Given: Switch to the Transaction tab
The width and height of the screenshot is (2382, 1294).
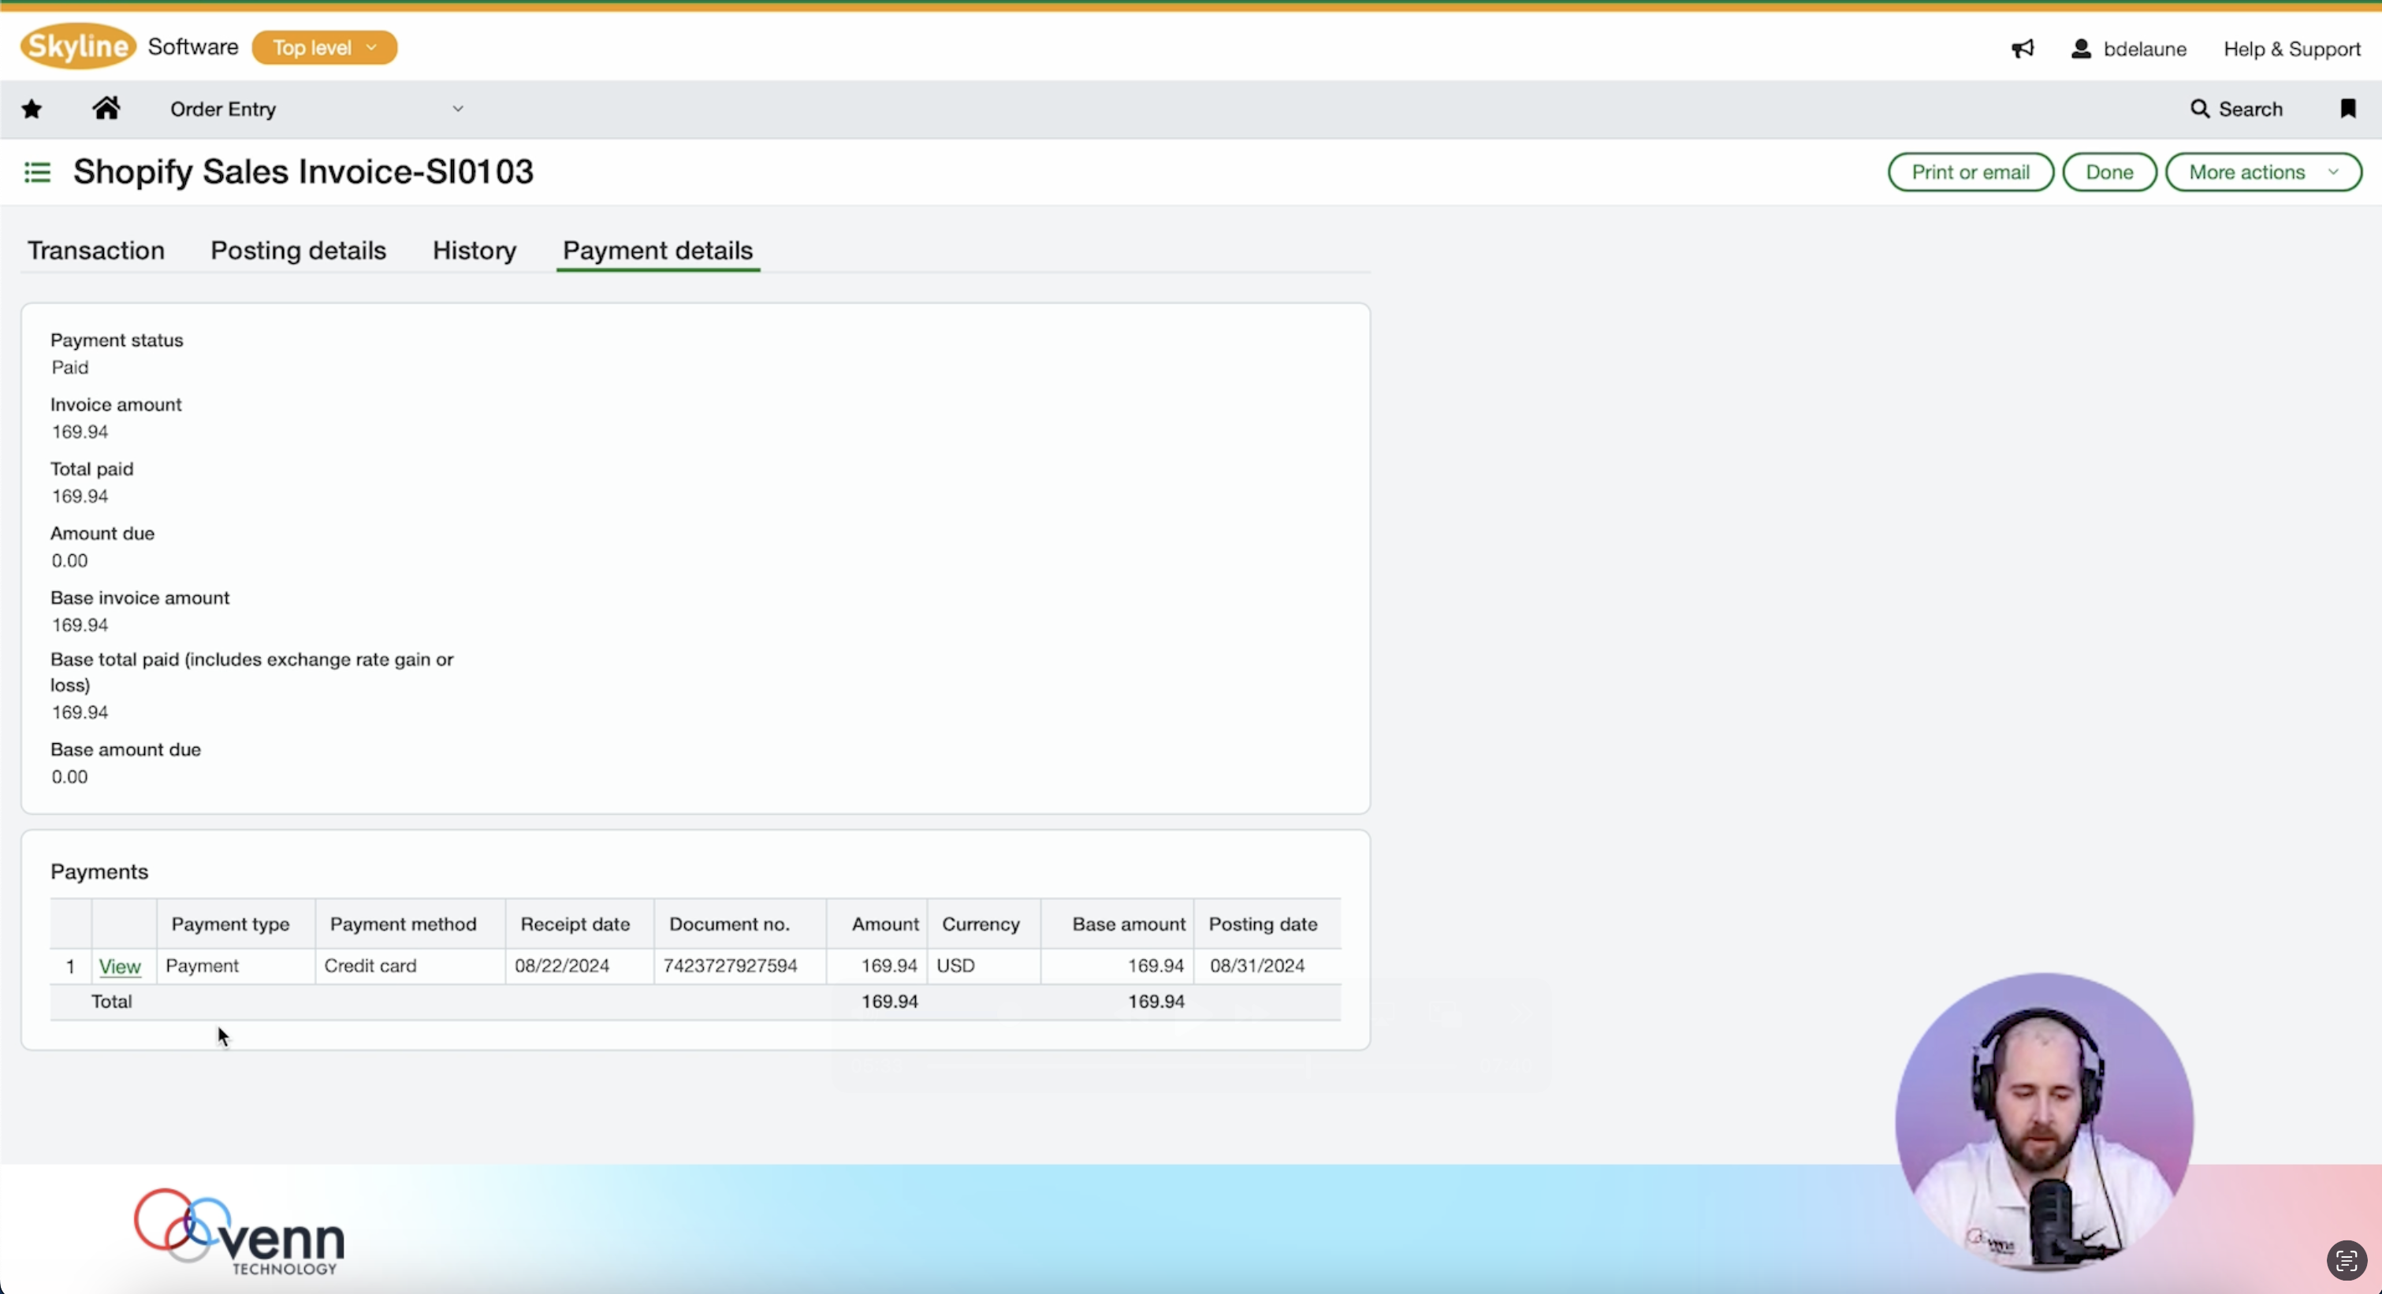Looking at the screenshot, I should pyautogui.click(x=96, y=251).
